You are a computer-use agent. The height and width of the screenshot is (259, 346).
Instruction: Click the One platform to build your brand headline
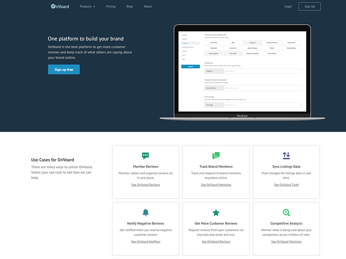click(86, 39)
